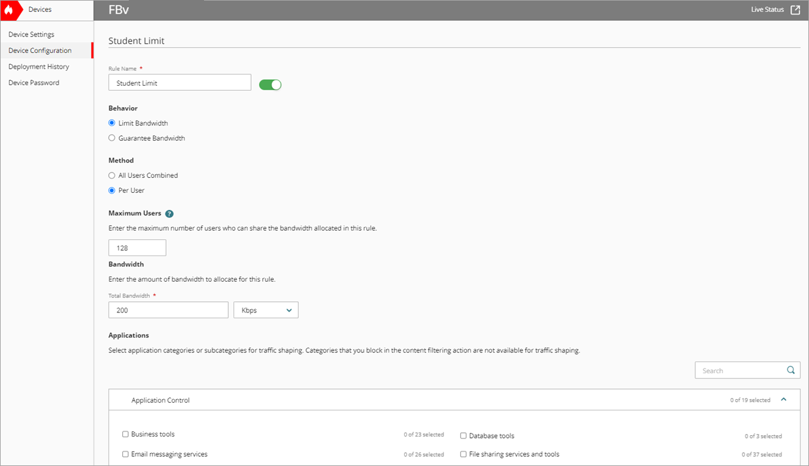Image resolution: width=809 pixels, height=466 pixels.
Task: Check Database tools for traffic shaping
Action: (463, 436)
